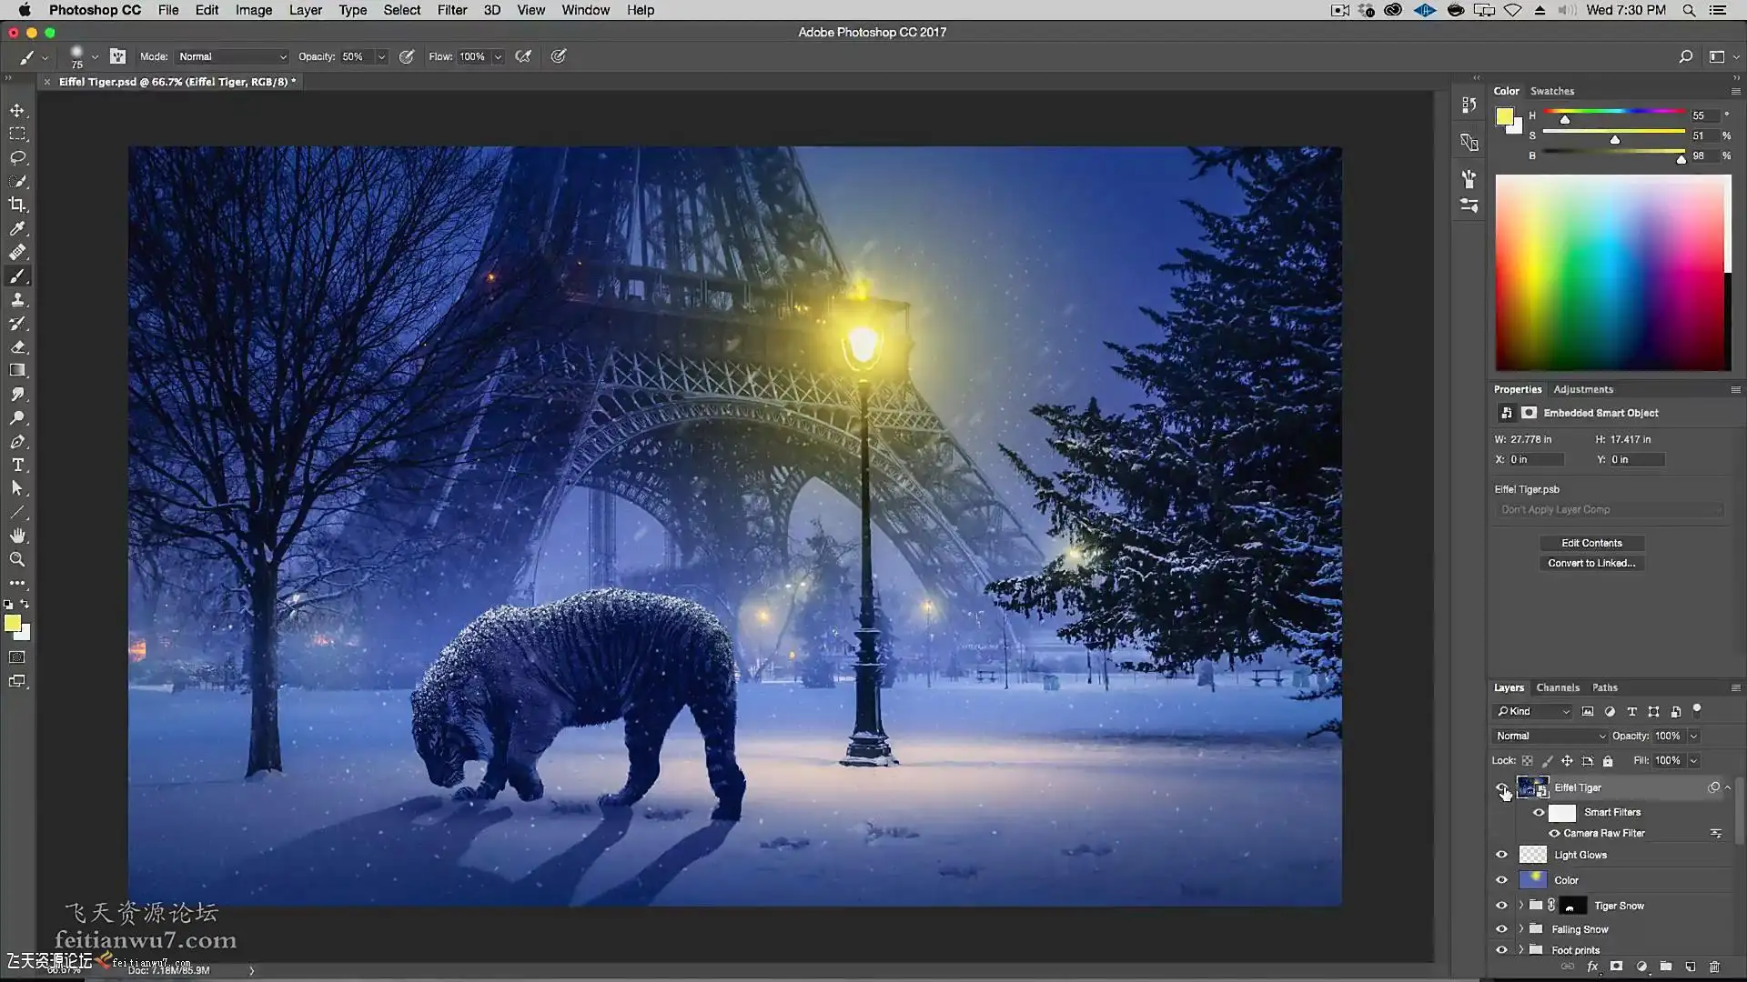Open the Filter menu
The image size is (1747, 982).
point(451,10)
